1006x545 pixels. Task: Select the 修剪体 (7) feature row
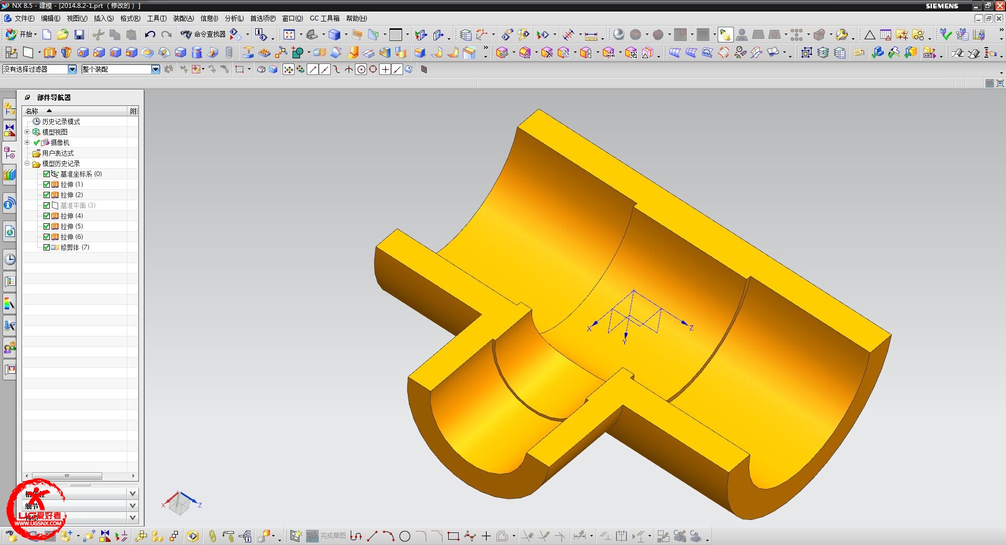(x=74, y=247)
